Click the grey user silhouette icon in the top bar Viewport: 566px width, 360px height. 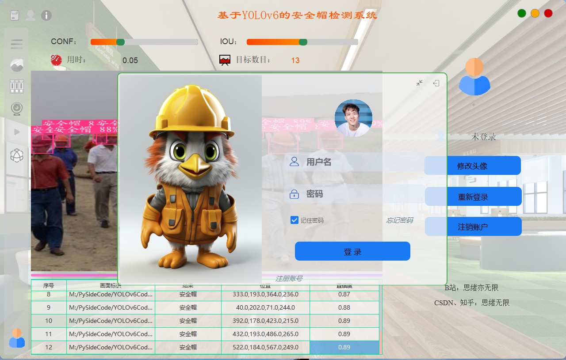(31, 15)
